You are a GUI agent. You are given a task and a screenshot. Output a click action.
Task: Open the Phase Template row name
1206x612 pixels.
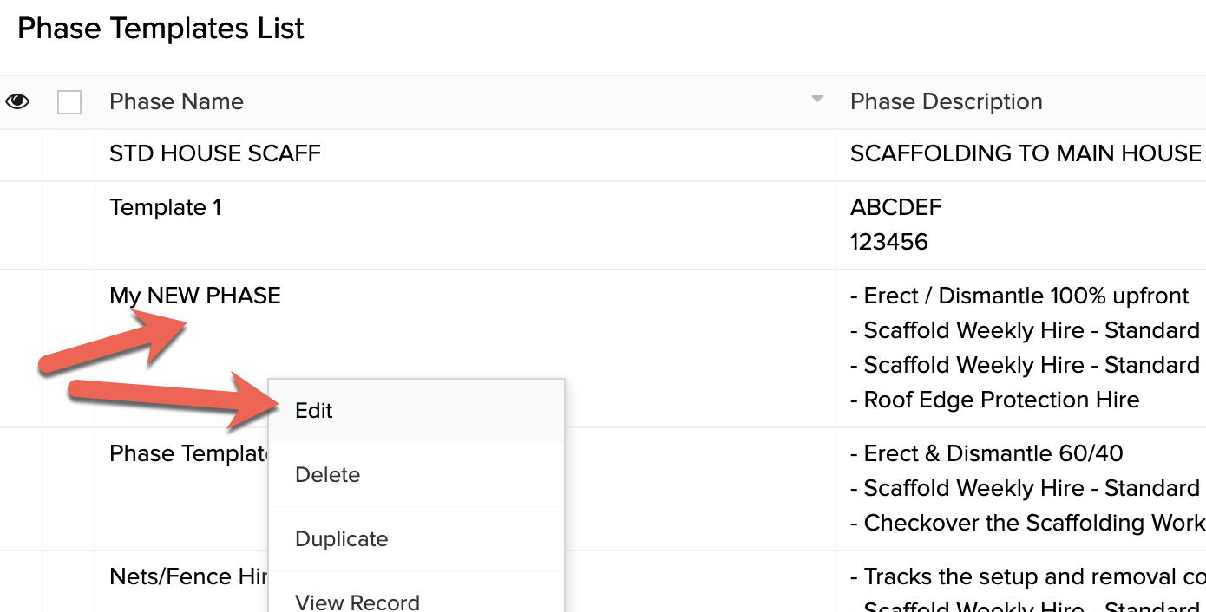(x=189, y=453)
